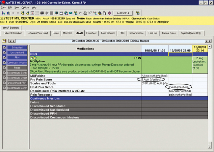Click the As Of 23:14 button
This screenshot has height=152, width=214.
click(123, 13)
